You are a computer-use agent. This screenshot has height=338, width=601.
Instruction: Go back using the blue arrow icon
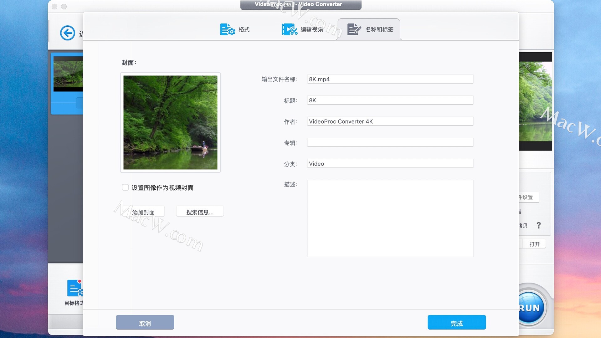(x=67, y=33)
